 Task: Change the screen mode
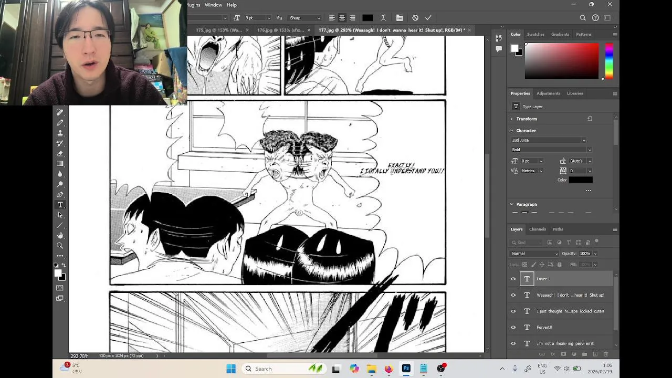click(x=60, y=298)
